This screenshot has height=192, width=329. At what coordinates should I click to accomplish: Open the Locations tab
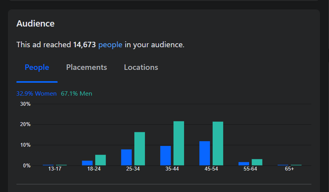[141, 68]
